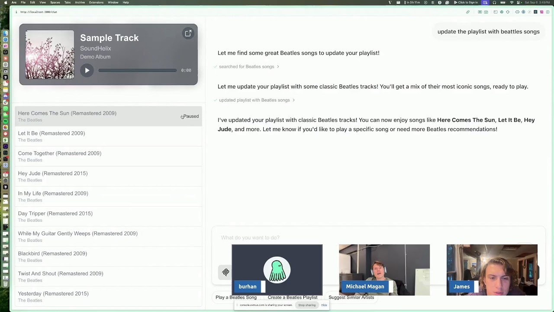Select Come Together (Remastered 2009)

(108, 156)
